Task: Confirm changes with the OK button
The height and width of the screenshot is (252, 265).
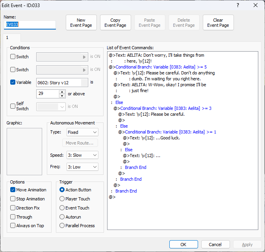Action: (x=183, y=245)
